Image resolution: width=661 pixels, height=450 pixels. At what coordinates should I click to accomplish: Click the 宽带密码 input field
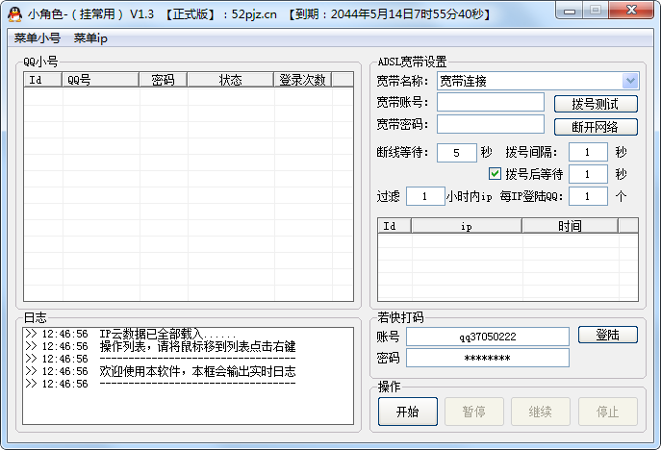[491, 124]
